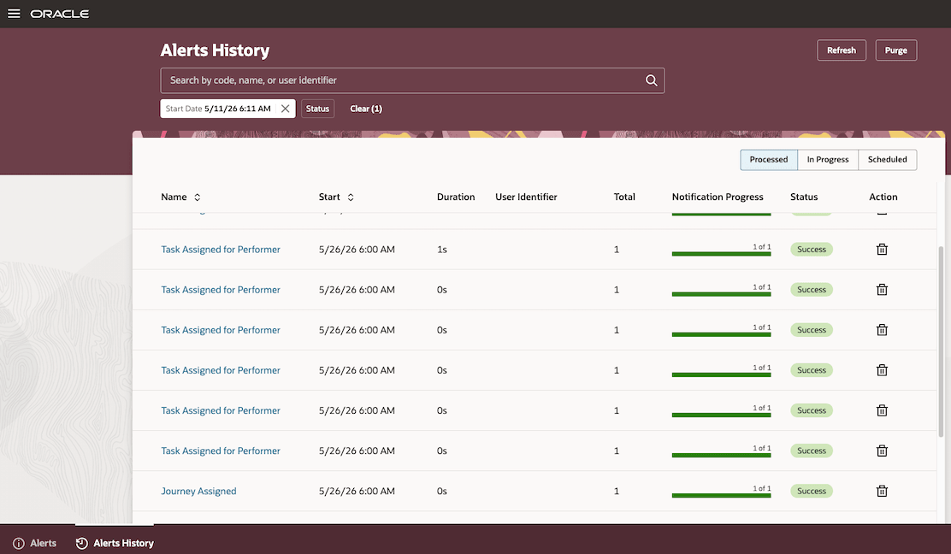
Task: Remove the Start Date filter chip
Action: (x=285, y=109)
